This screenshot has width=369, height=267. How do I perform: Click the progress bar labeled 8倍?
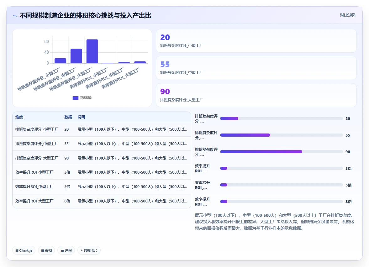tap(281, 202)
